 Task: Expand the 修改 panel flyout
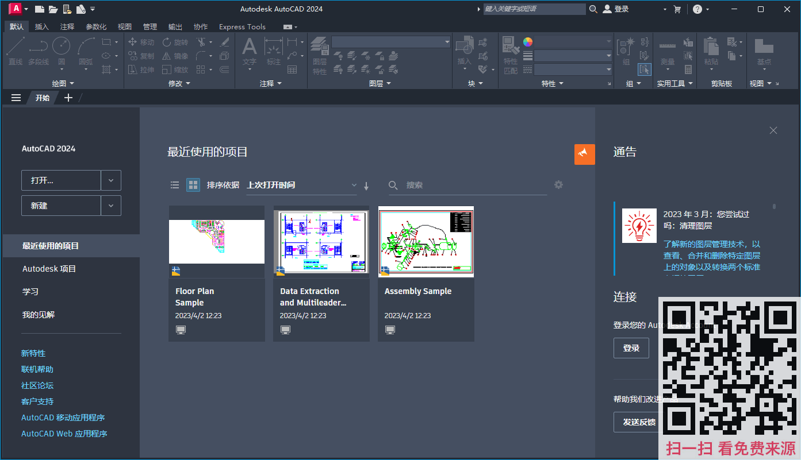coord(179,83)
